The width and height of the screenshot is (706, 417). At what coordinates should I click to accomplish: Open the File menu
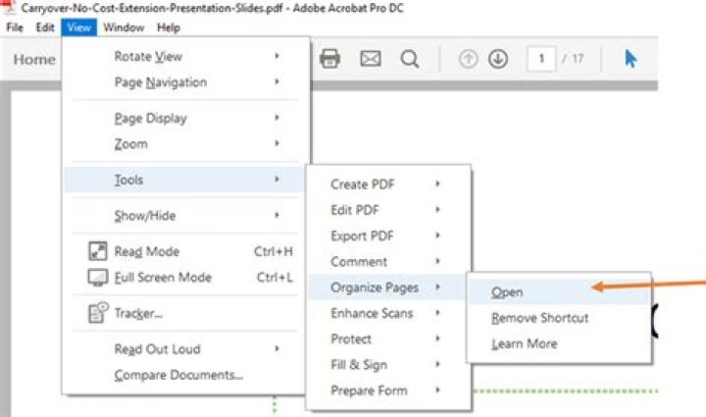point(14,27)
